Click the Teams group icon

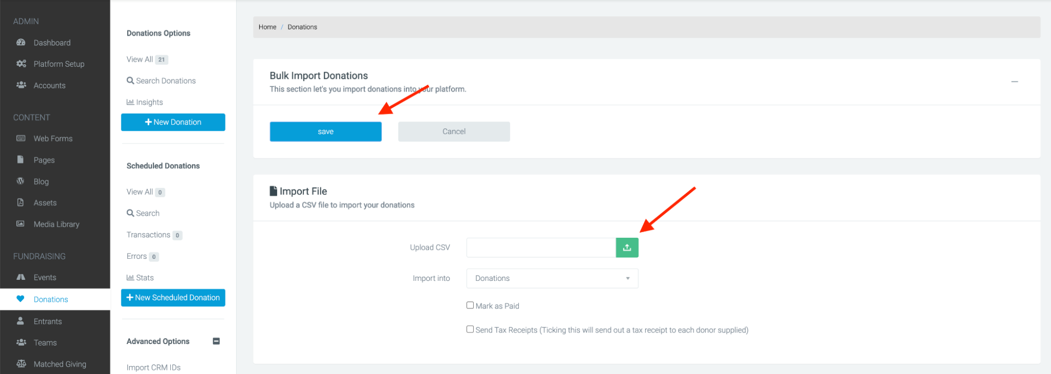[21, 342]
